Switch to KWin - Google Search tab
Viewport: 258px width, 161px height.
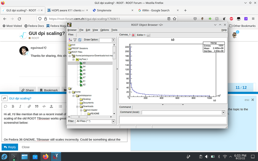click(158, 10)
